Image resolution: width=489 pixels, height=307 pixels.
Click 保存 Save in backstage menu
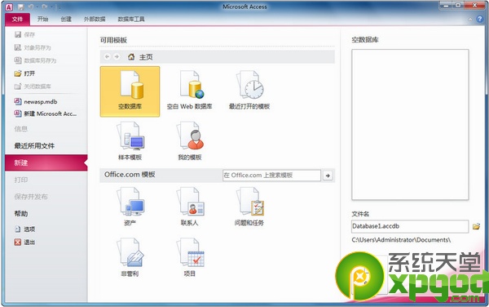coord(25,34)
